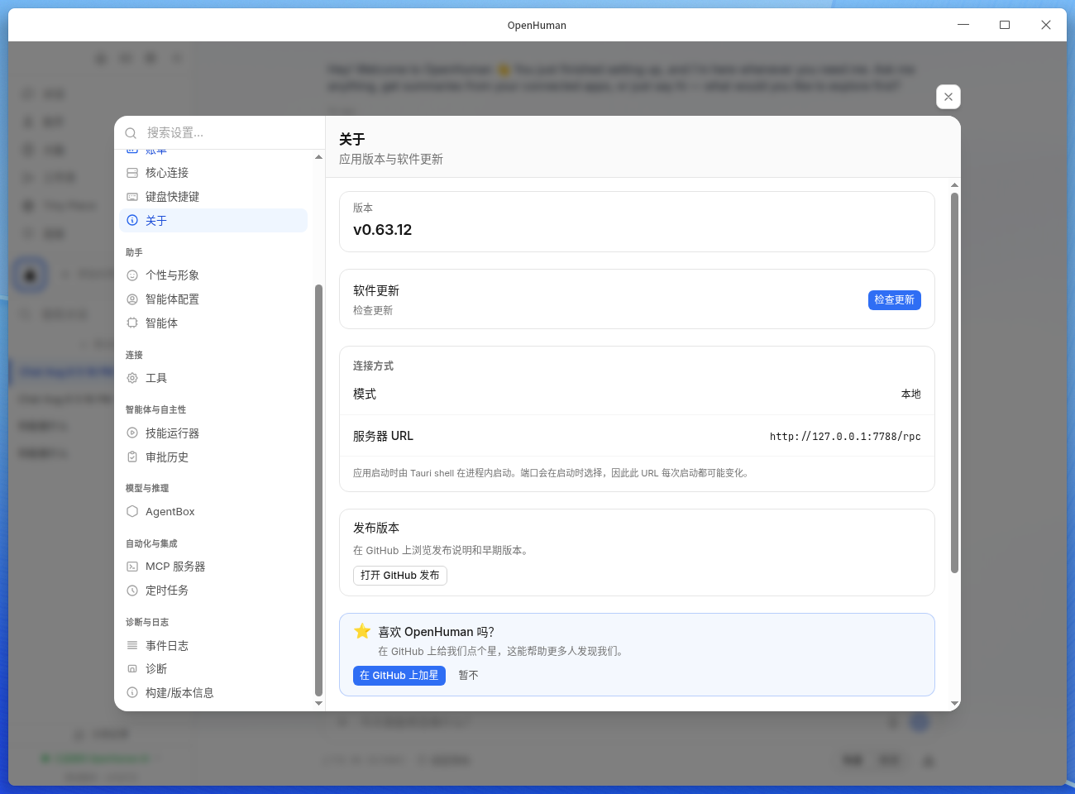Image resolution: width=1075 pixels, height=794 pixels.
Task: Click the 技能运行器 play icon
Action: (x=132, y=433)
